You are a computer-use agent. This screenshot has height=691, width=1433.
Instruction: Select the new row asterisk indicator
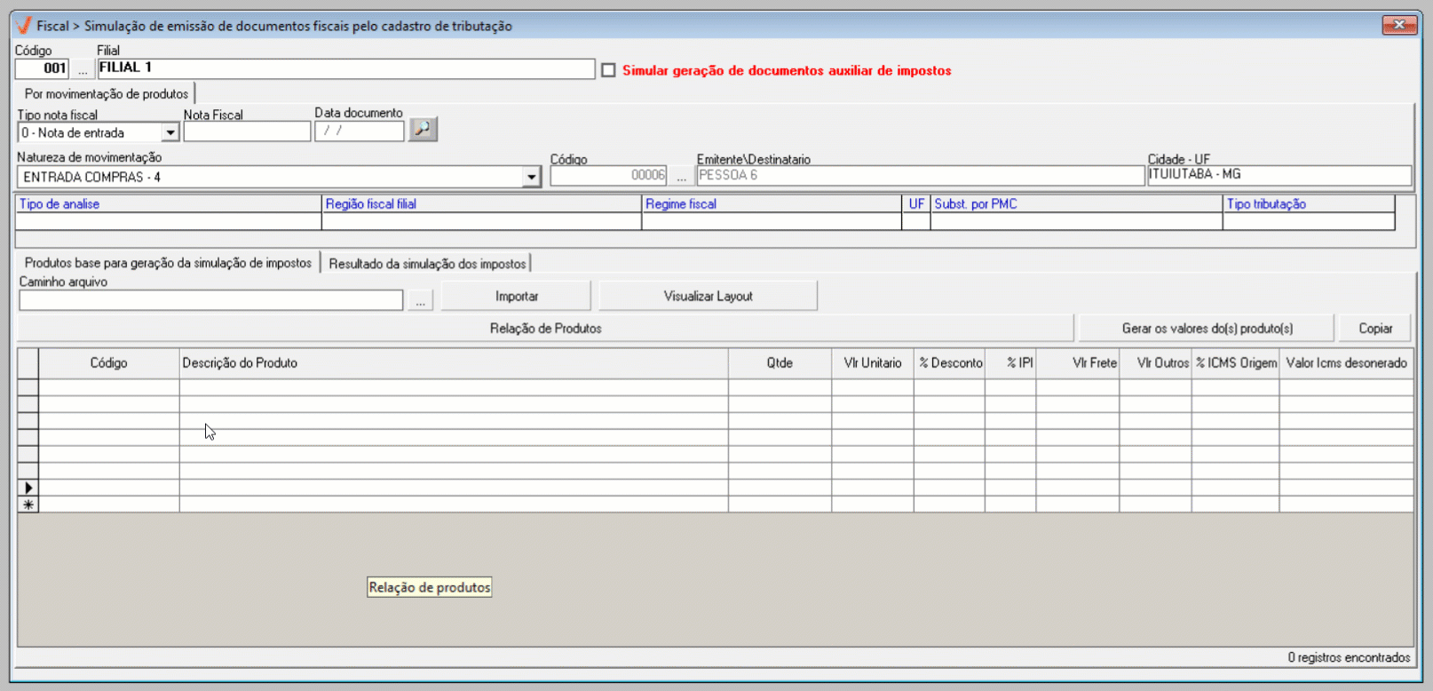click(x=28, y=504)
